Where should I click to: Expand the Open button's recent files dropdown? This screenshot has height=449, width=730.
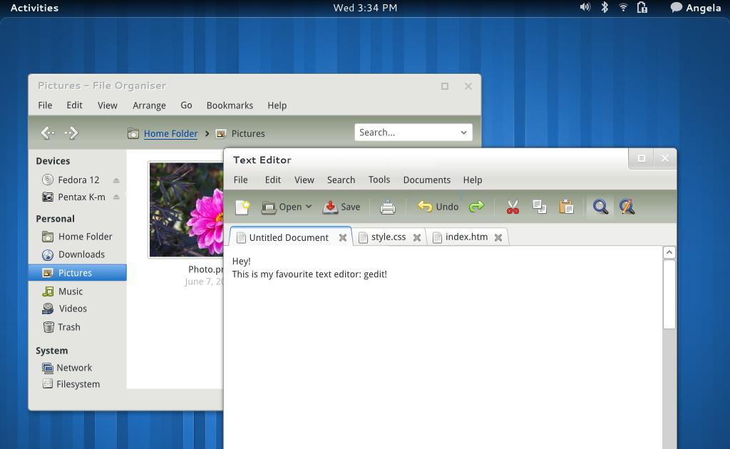point(307,206)
